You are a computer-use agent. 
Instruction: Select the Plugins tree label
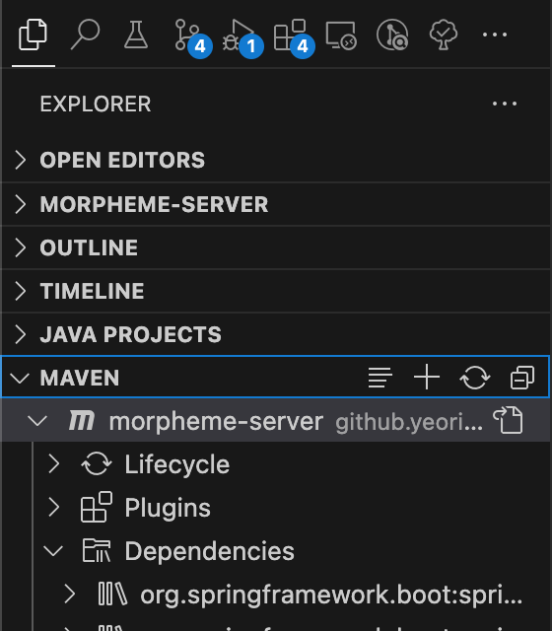[x=168, y=508]
